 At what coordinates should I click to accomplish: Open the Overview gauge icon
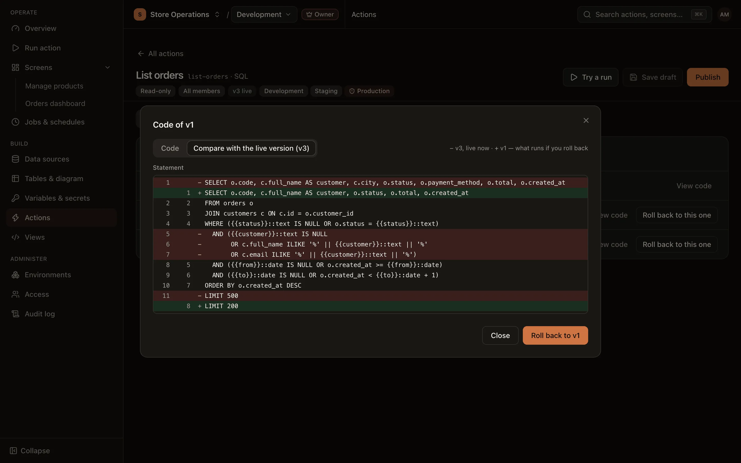pos(15,29)
